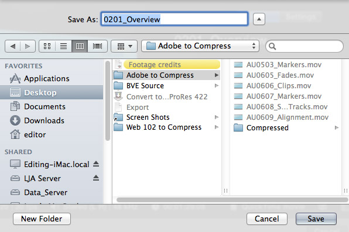Open the item arrangement dropdown

124,46
